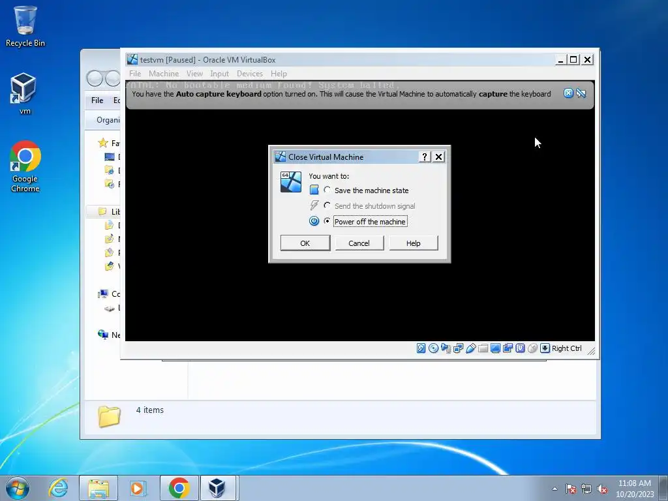This screenshot has height=501, width=668.
Task: Open the Google Chrome desktop shortcut
Action: click(x=25, y=166)
